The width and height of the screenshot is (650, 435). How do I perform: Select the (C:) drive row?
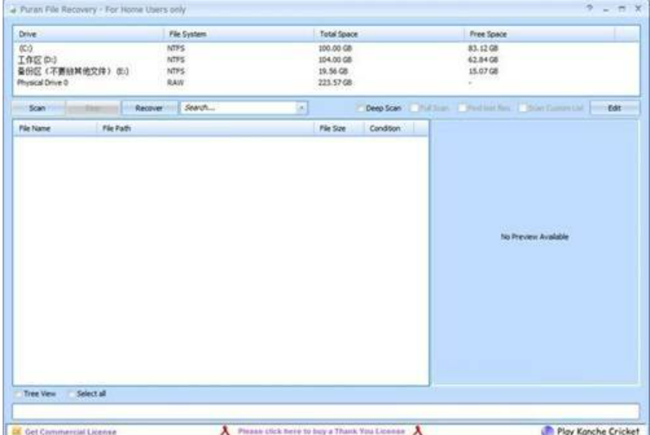[x=325, y=48]
